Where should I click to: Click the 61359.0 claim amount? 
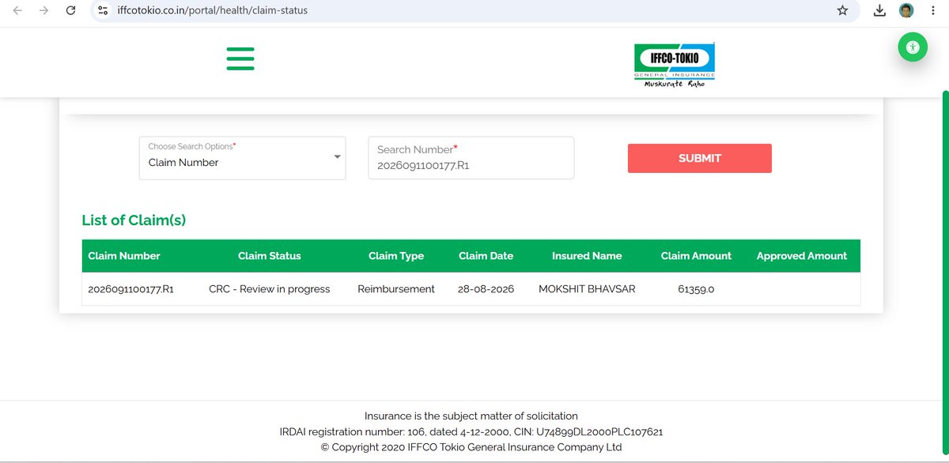(x=696, y=289)
